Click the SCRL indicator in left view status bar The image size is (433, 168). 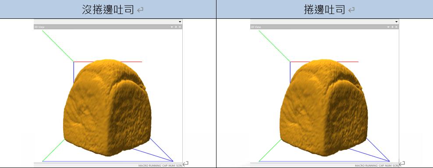[x=179, y=166]
